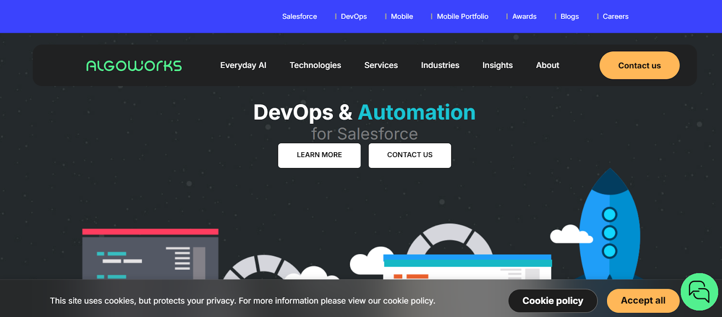Click the Algoworks logo
Image resolution: width=722 pixels, height=317 pixels.
click(134, 66)
